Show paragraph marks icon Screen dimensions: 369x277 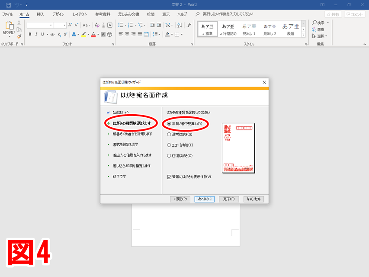point(189,25)
